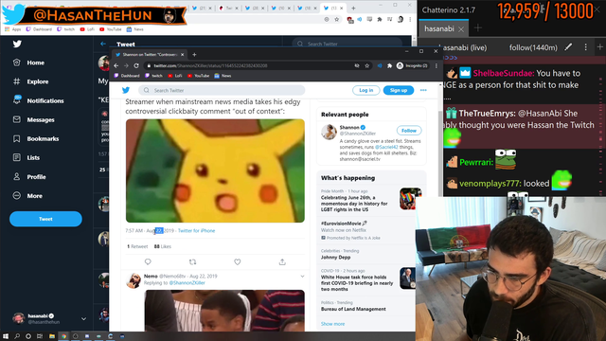
Task: Open a new tab in the background Chrome window
Action: tap(353, 9)
